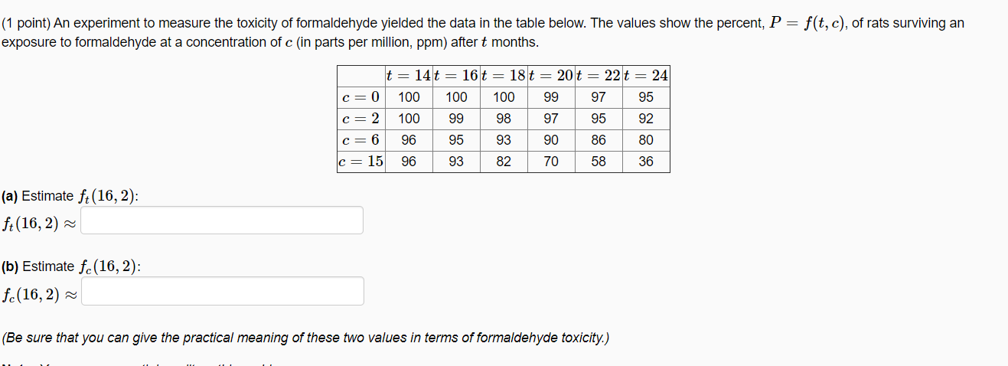Click the table cell showing 82
Image resolution: width=1008 pixels, height=366 pixels.
[x=504, y=162]
